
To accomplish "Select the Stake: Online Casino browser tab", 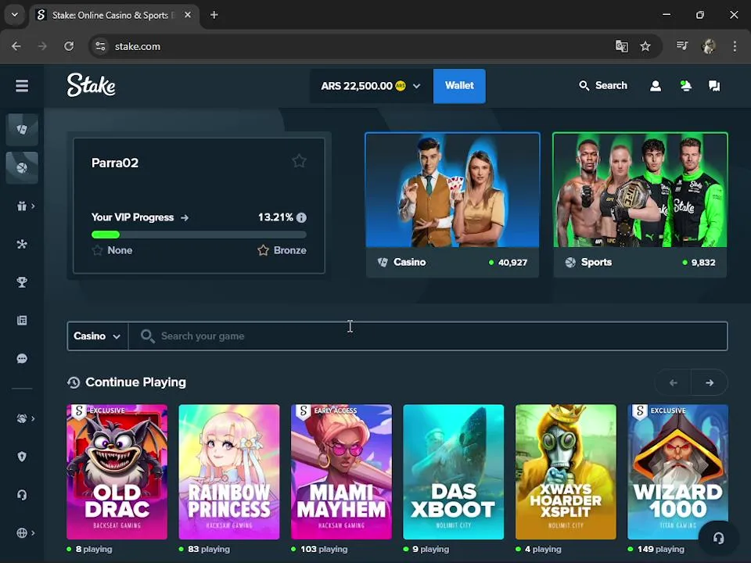I will pyautogui.click(x=114, y=16).
